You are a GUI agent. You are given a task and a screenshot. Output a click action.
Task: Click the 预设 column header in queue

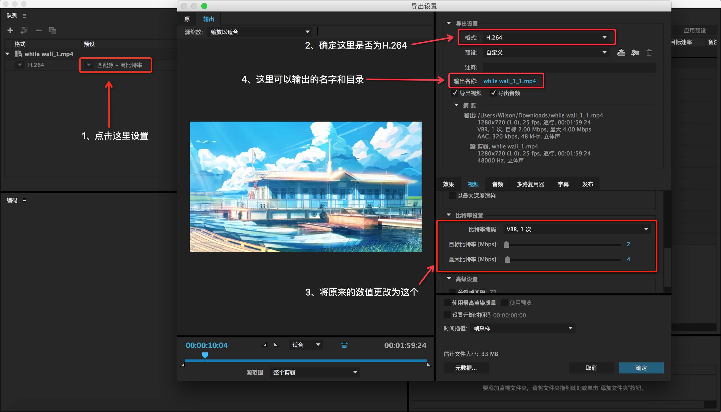[x=89, y=44]
